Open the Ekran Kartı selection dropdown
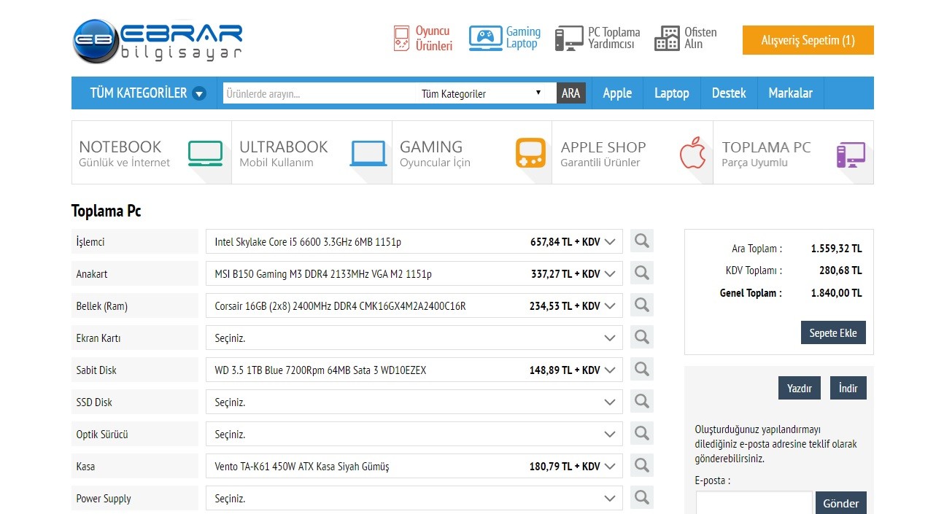Image resolution: width=936 pixels, height=514 pixels. (x=414, y=338)
